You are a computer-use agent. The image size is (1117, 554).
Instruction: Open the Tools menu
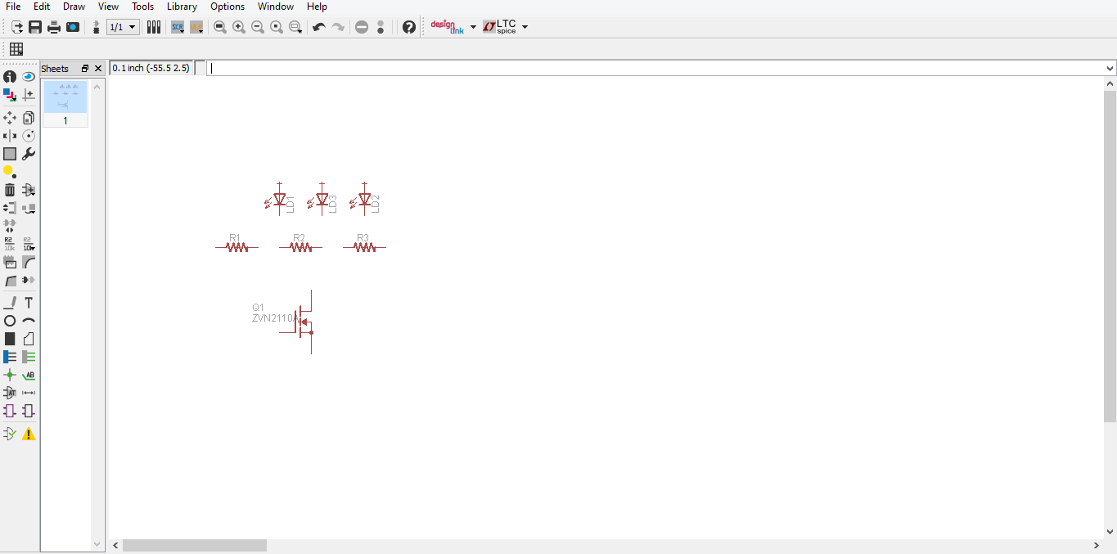(x=142, y=7)
